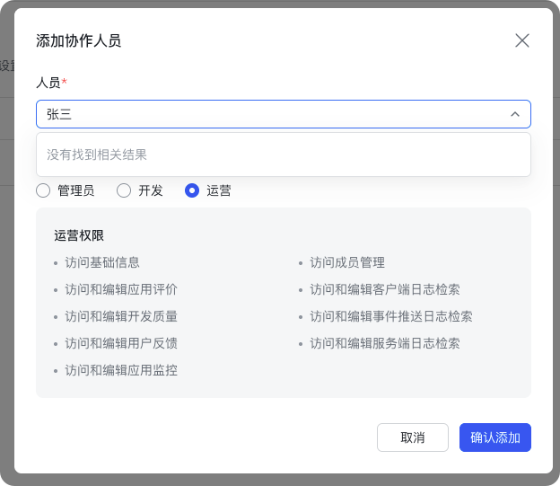Image resolution: width=560 pixels, height=486 pixels.
Task: Click the 没有找到相关结果 empty result message
Action: [x=97, y=155]
